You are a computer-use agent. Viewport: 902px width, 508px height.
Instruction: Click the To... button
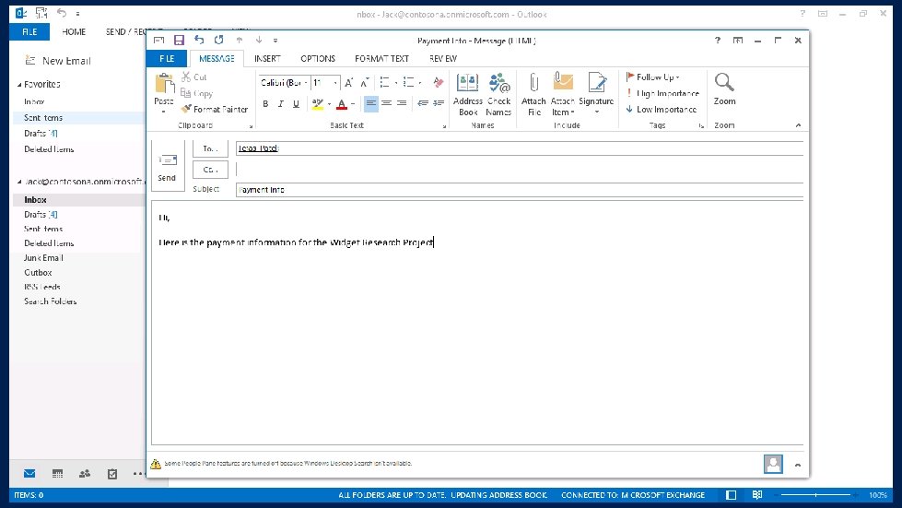211,148
